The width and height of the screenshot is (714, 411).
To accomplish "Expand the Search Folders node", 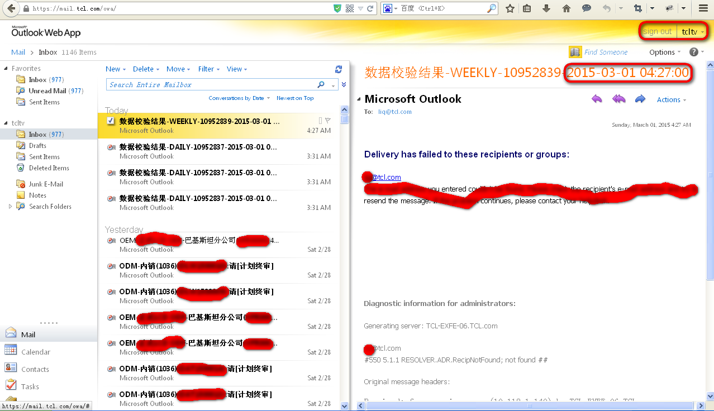I will click(x=10, y=207).
